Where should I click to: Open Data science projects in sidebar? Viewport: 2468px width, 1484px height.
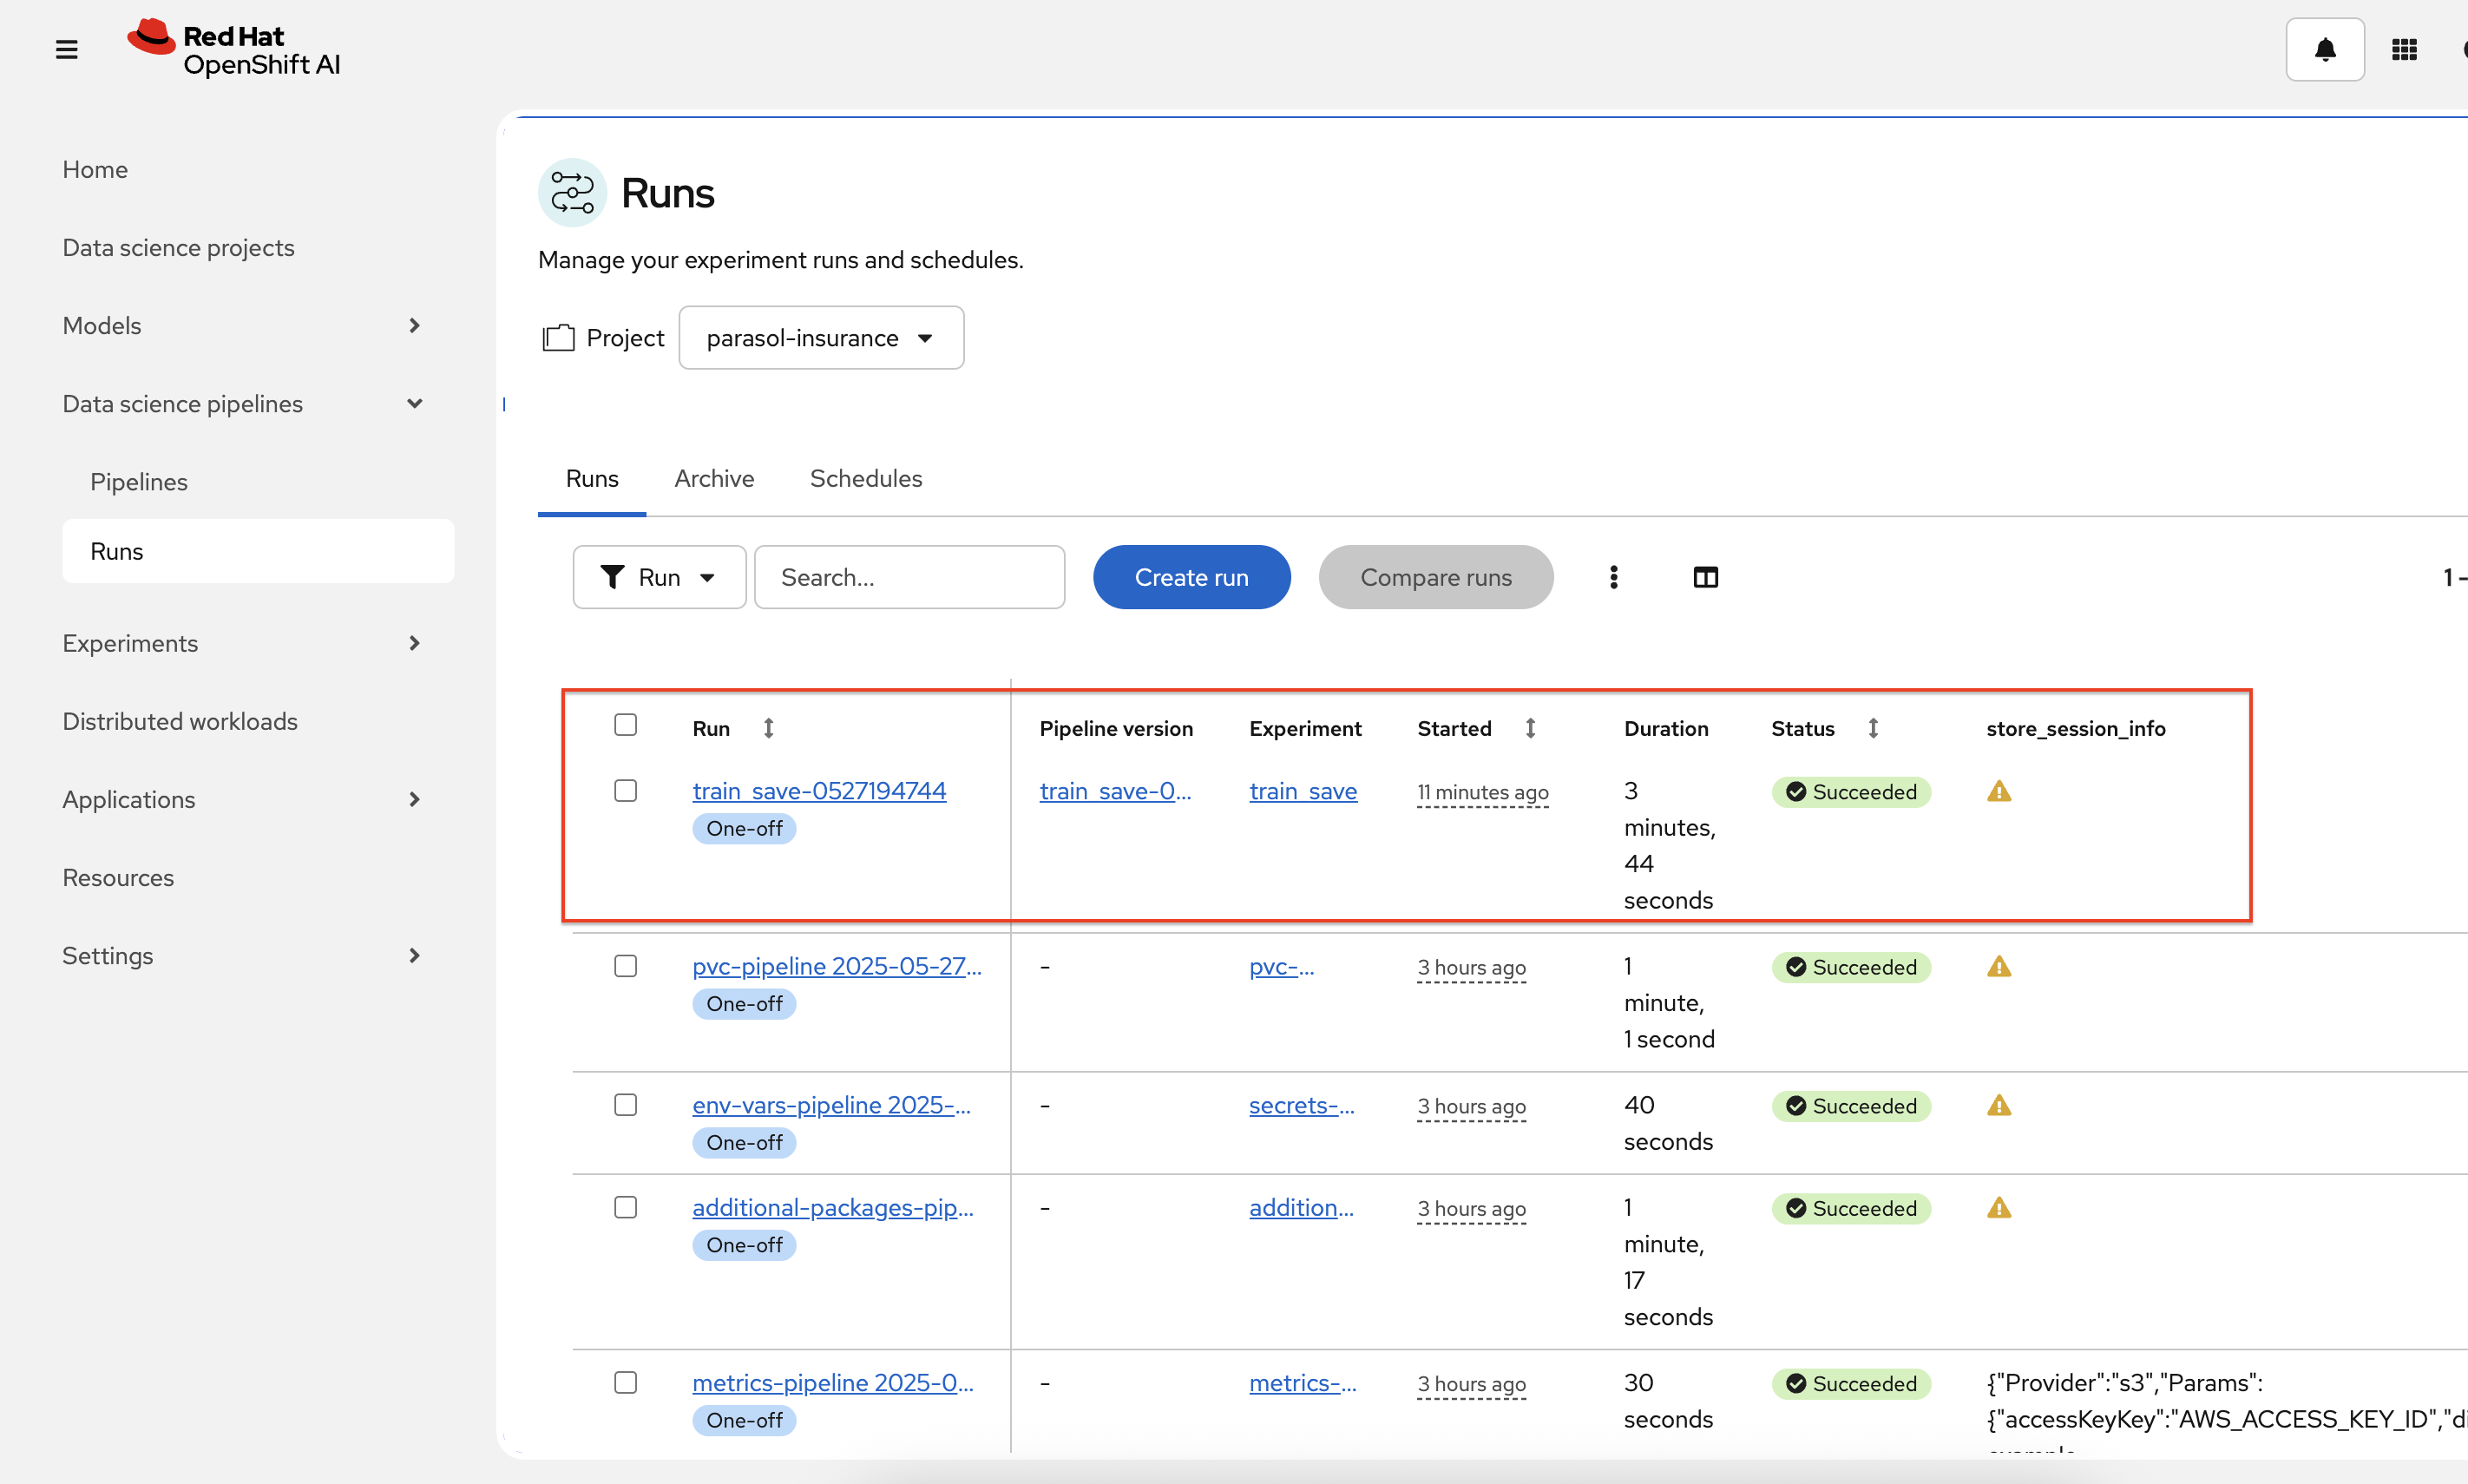point(178,247)
